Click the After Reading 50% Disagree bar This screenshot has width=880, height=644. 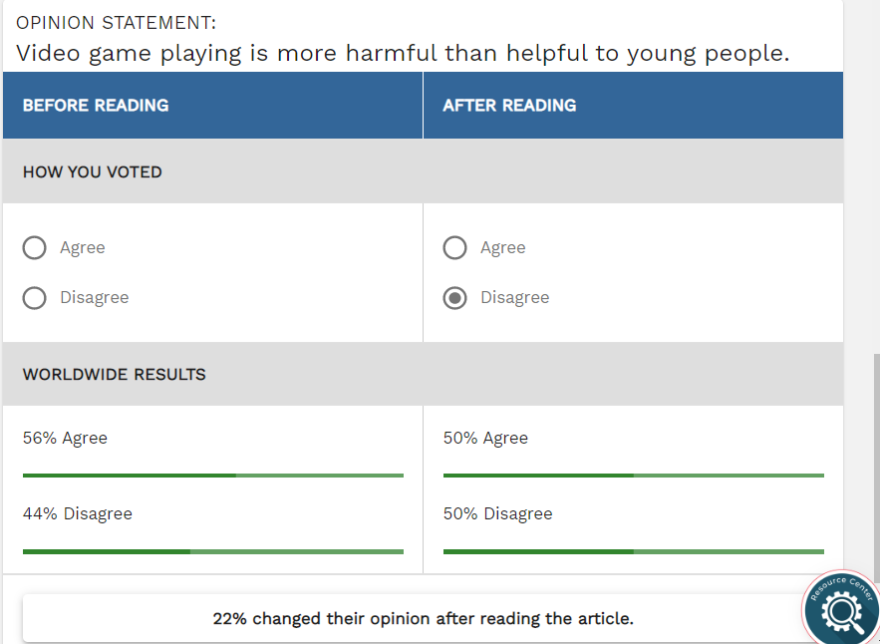click(634, 551)
